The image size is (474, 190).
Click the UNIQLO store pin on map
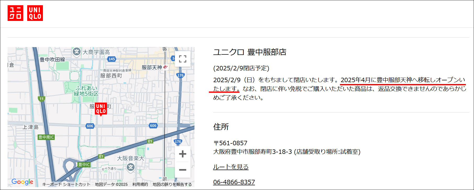[x=101, y=109]
